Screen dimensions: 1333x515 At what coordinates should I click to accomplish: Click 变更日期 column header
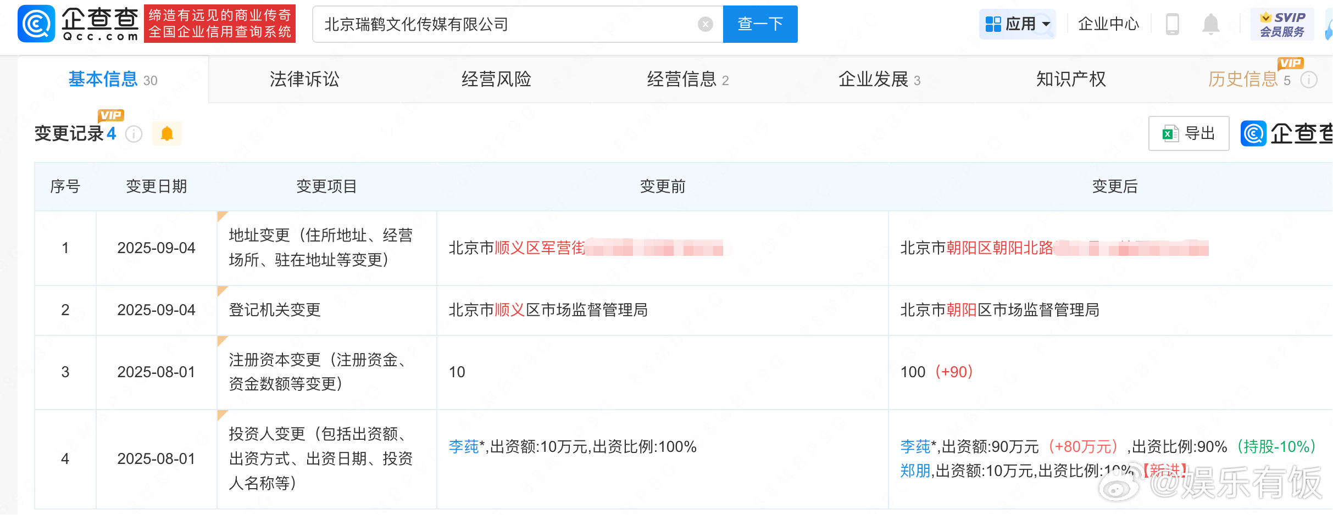pyautogui.click(x=157, y=187)
